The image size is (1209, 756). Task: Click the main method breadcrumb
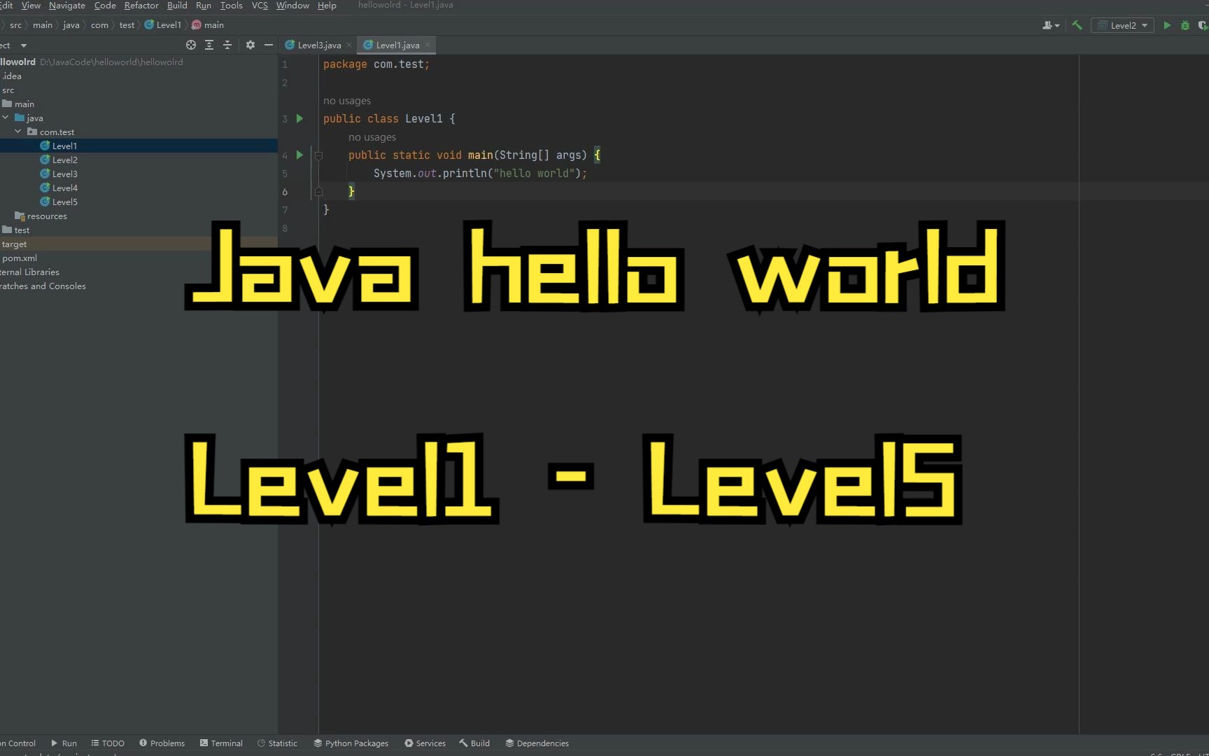tap(208, 25)
